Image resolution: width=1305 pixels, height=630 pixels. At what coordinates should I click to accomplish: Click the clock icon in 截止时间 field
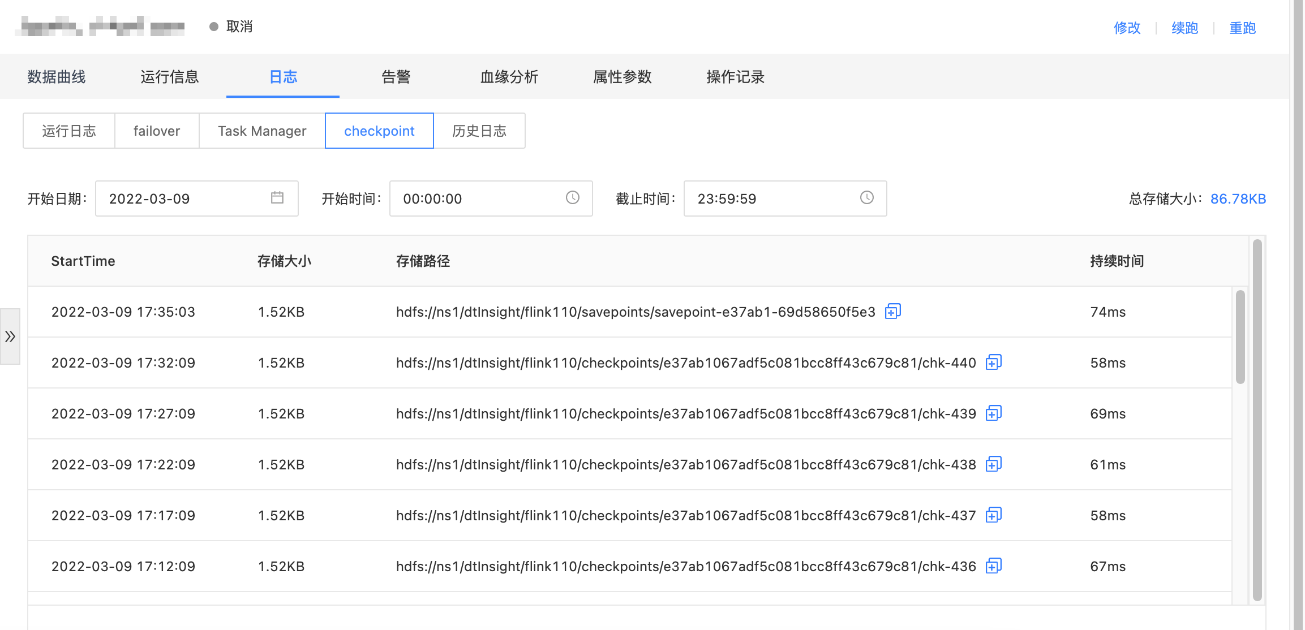click(867, 197)
